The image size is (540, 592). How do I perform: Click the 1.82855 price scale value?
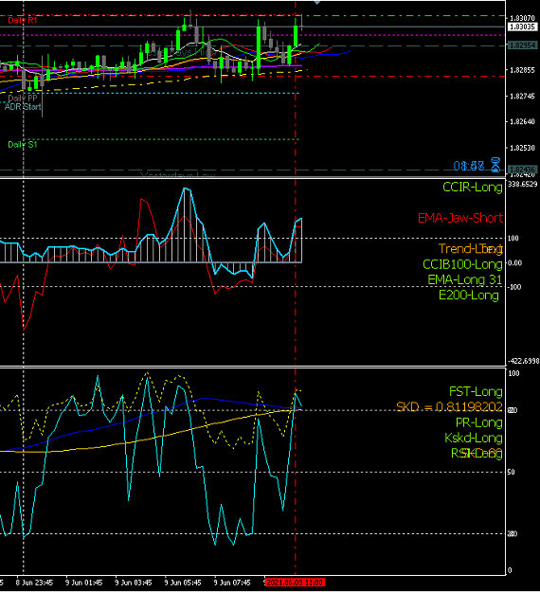(x=522, y=70)
